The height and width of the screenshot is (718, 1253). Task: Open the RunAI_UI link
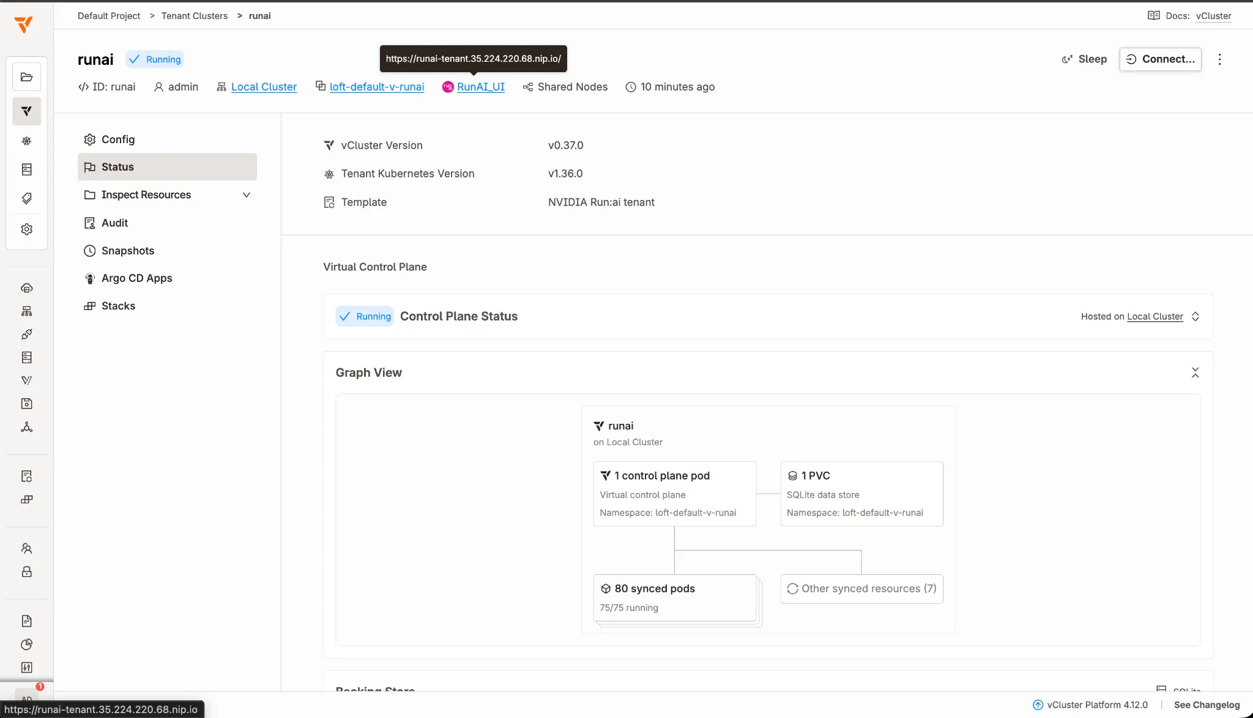(x=481, y=87)
